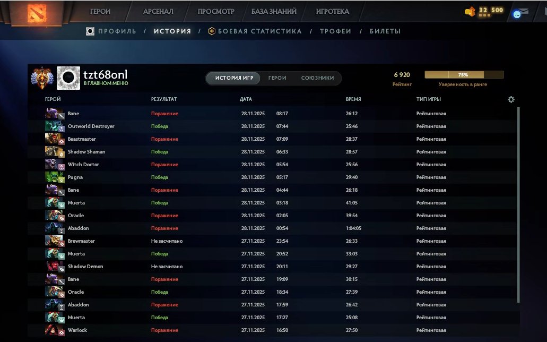Click the rank confidence 75% progress bar

tap(464, 75)
